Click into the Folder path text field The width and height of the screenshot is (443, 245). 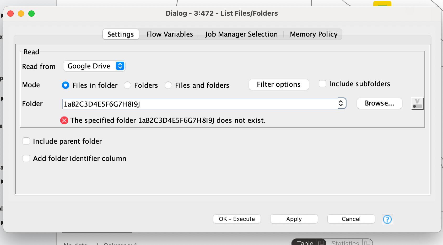point(200,104)
